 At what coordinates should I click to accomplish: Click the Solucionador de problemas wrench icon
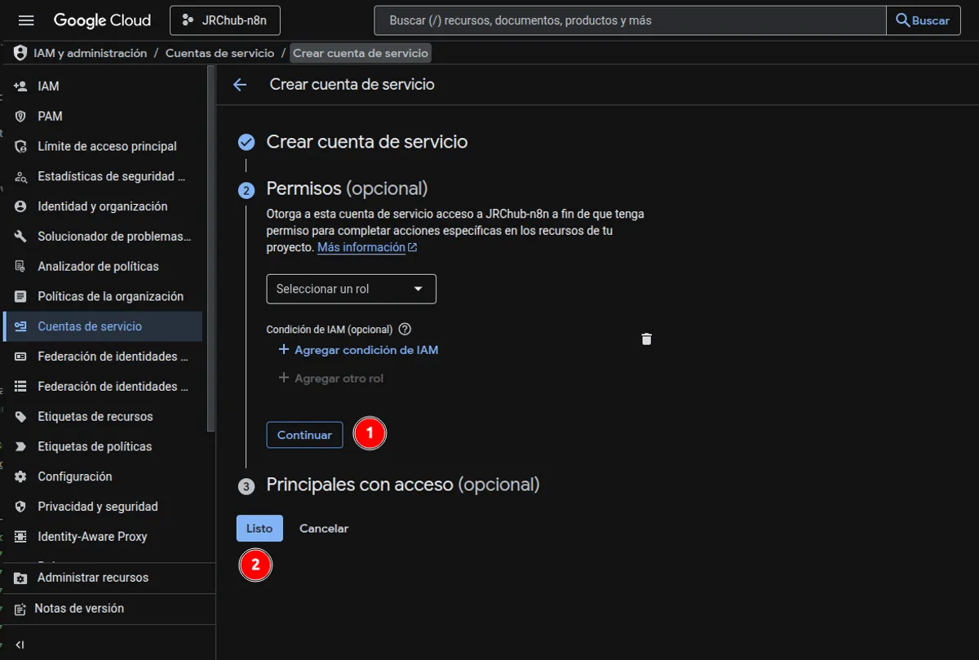21,237
